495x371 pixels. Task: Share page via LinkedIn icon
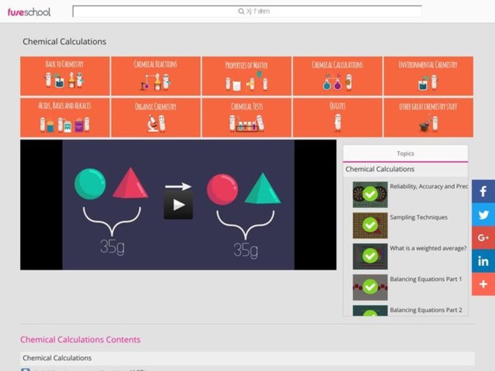(x=483, y=261)
